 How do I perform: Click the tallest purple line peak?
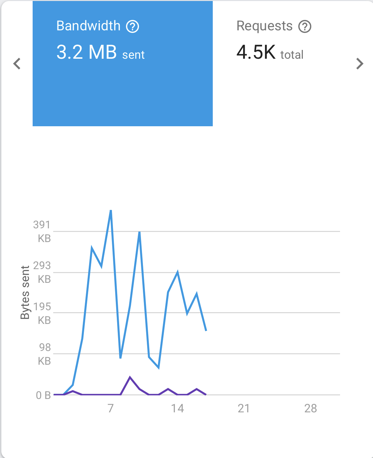point(130,377)
